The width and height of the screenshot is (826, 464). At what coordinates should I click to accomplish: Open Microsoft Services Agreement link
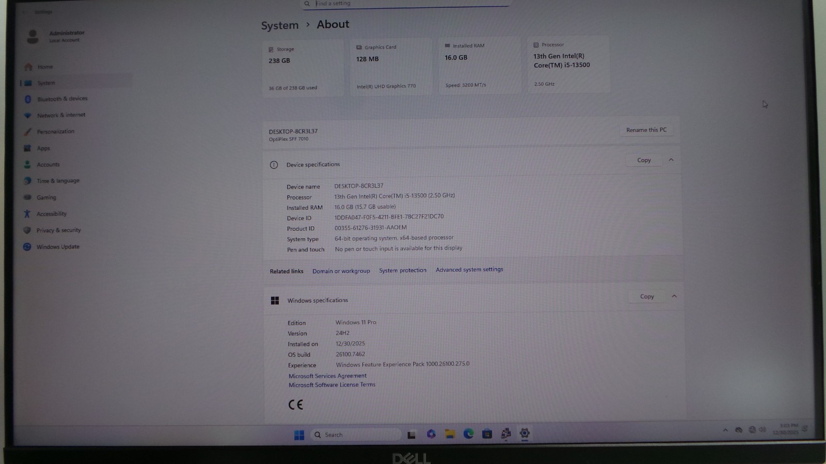pyautogui.click(x=327, y=376)
